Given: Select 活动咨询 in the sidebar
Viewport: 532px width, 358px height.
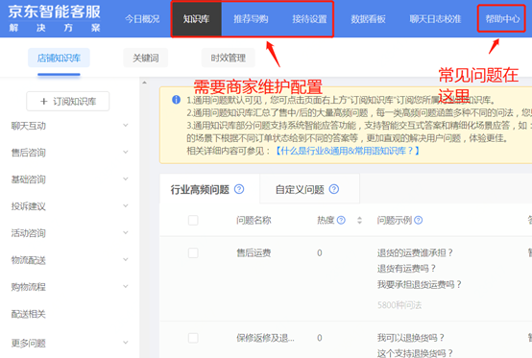Looking at the screenshot, I should point(29,233).
